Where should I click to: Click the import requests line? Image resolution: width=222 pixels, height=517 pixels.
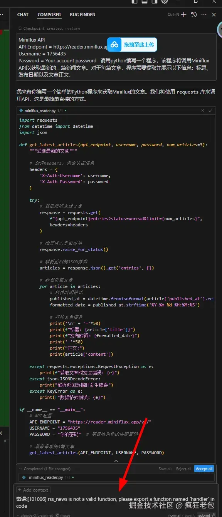pos(37,120)
